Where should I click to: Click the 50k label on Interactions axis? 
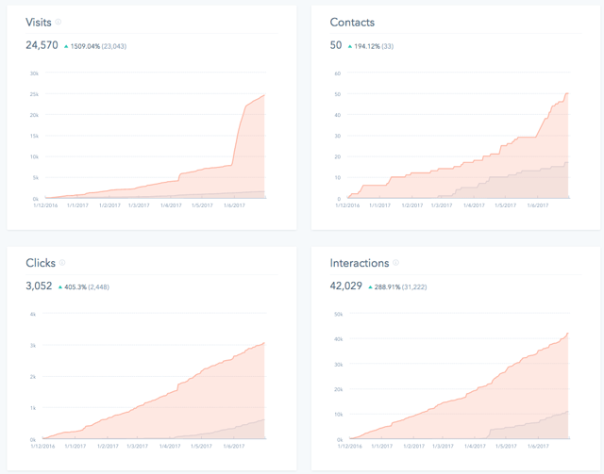pyautogui.click(x=338, y=315)
